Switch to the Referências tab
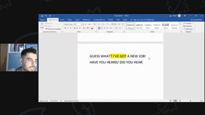Image resolution: width=205 pixels, height=115 pixels. tap(86, 20)
